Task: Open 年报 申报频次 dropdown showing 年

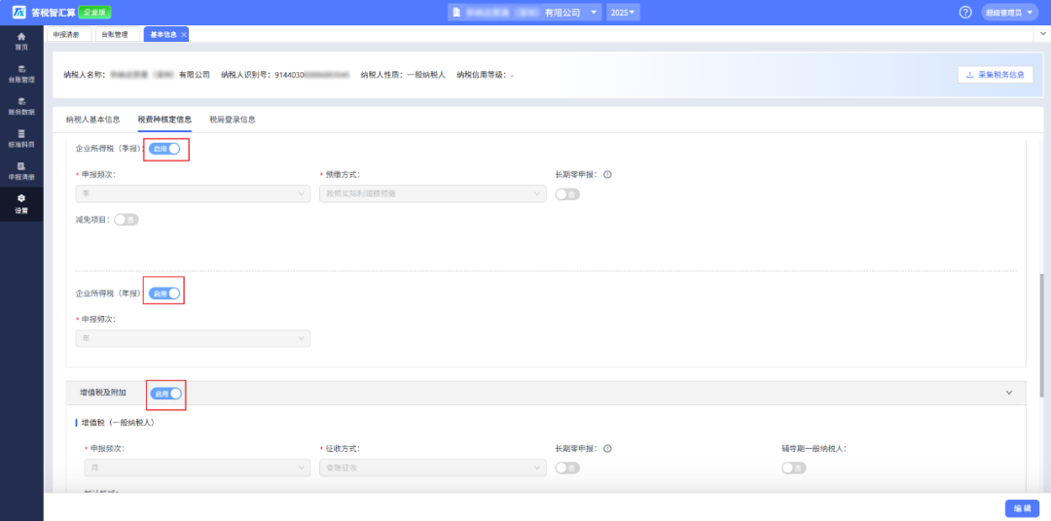Action: pyautogui.click(x=193, y=339)
